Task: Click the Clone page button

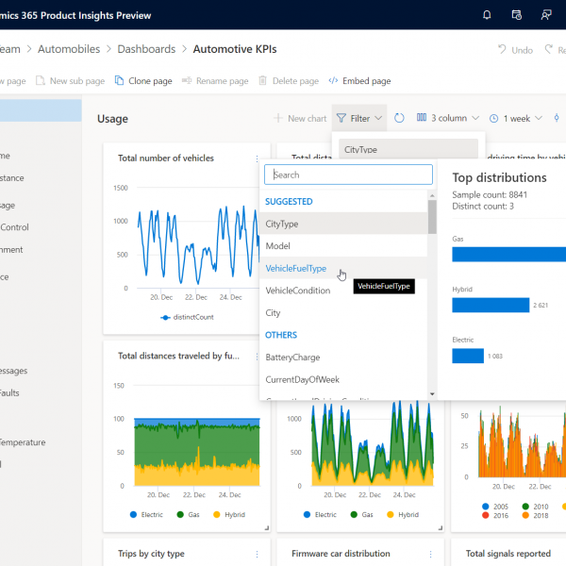Action: point(143,80)
